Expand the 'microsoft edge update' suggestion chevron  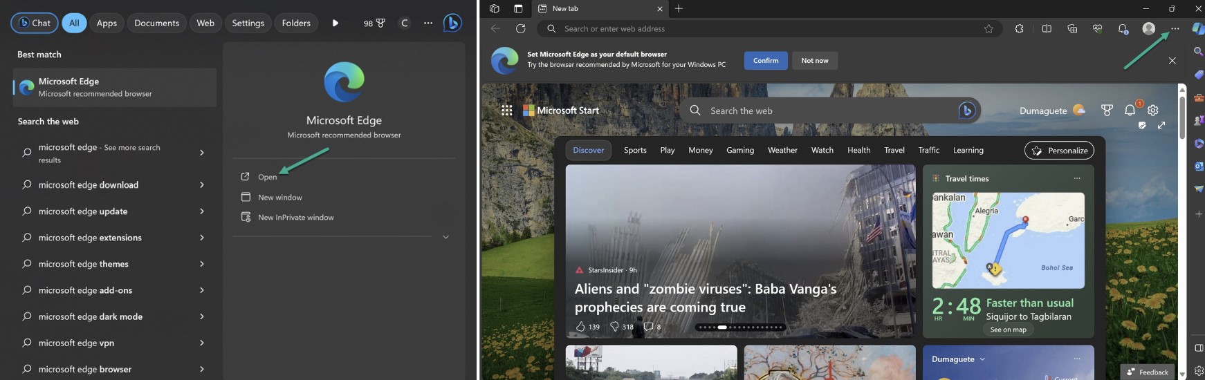[202, 211]
